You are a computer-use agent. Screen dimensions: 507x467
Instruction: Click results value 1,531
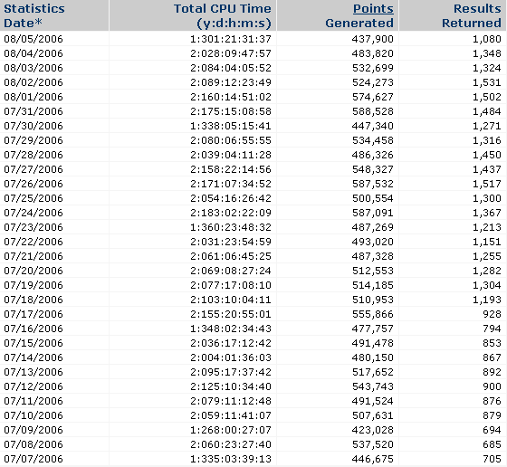(487, 82)
